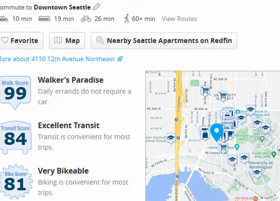
Task: Open the View Routes link
Action: [x=179, y=19]
